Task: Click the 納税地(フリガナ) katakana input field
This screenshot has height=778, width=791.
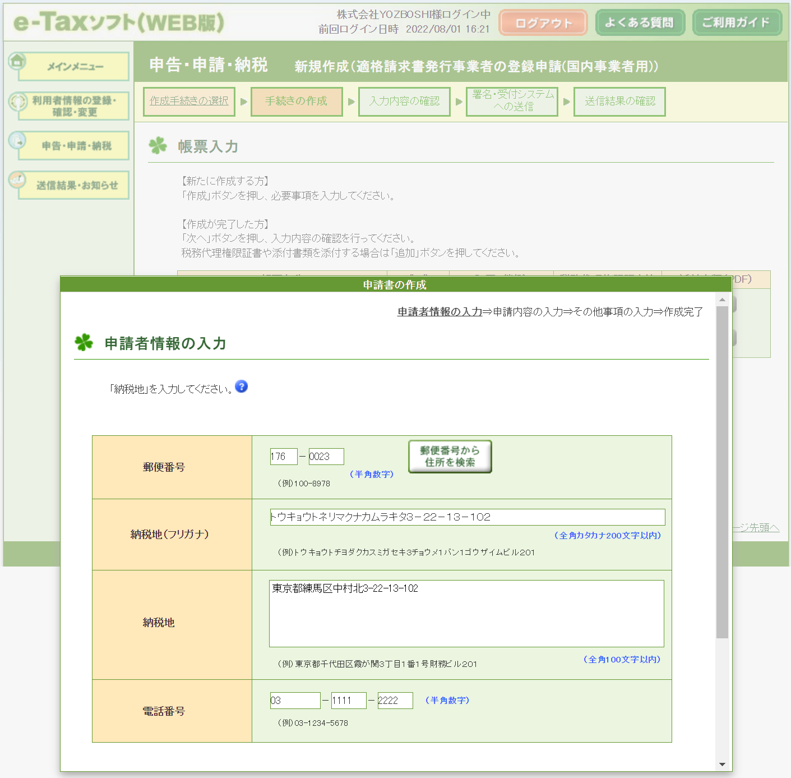Action: click(468, 517)
